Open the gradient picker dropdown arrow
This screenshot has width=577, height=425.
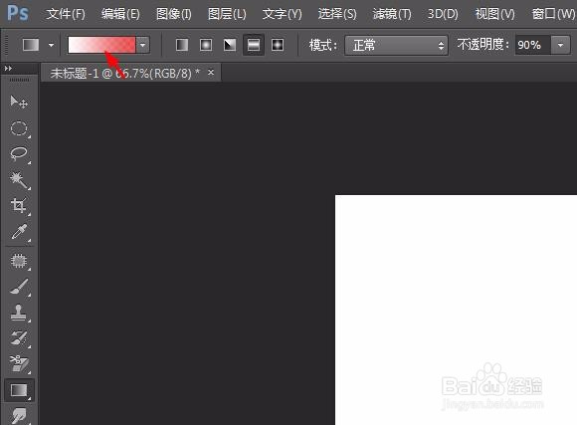tap(143, 45)
